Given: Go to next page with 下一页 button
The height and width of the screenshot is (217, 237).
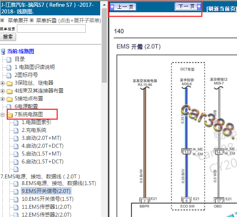Looking at the screenshot, I should pos(188,7).
